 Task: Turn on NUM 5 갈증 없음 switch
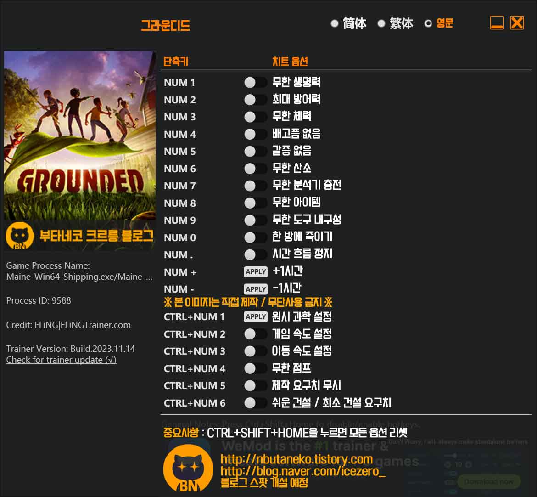[x=256, y=151]
